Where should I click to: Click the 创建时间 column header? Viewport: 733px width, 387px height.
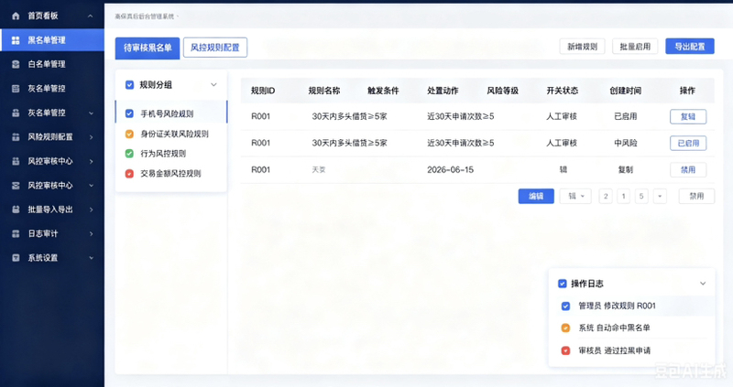(626, 91)
